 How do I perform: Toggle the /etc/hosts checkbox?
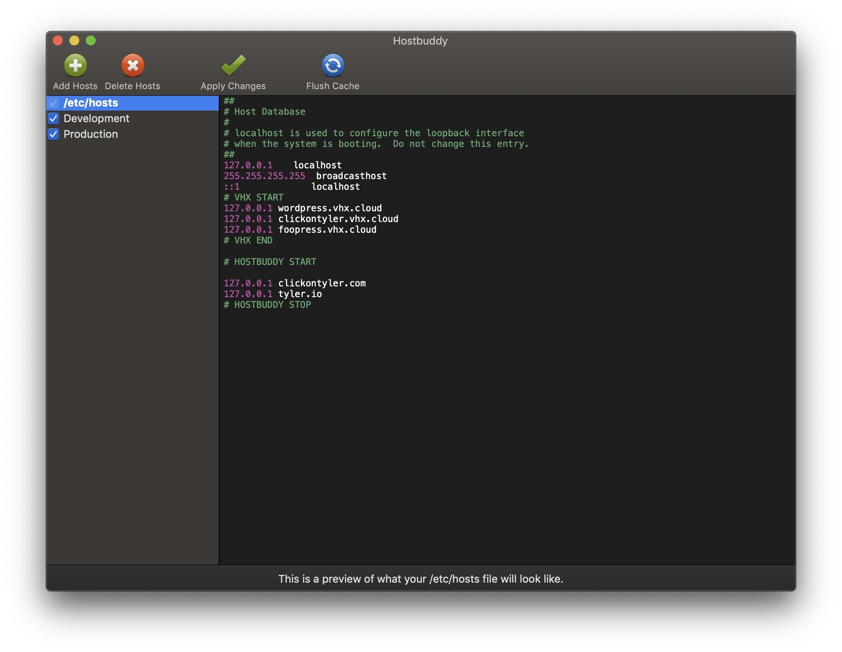coord(53,103)
